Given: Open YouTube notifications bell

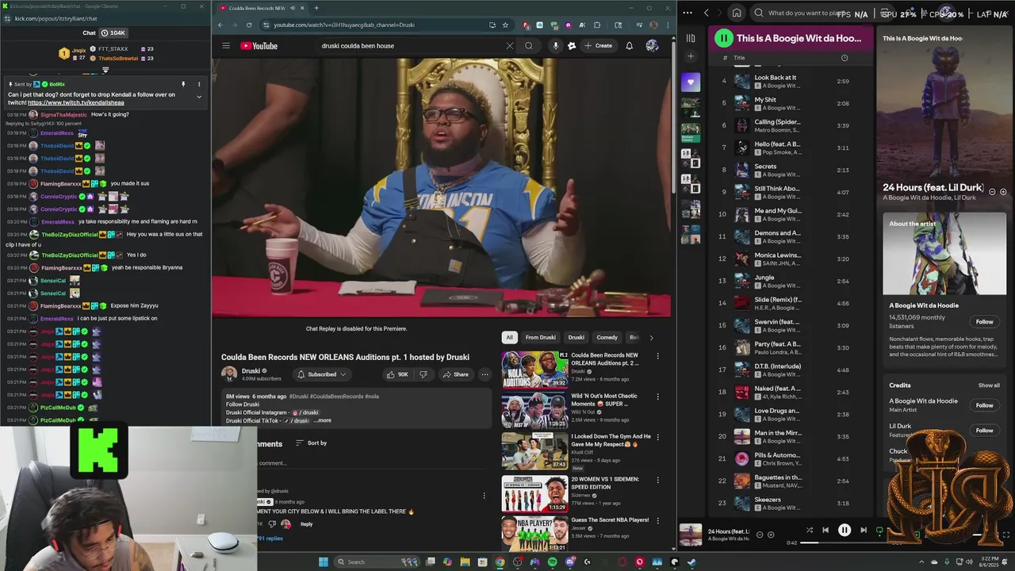Looking at the screenshot, I should [630, 46].
